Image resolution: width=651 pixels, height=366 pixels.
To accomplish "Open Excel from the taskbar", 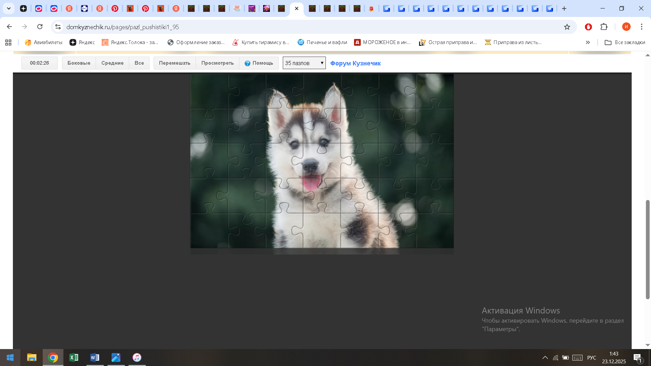I will pos(74,358).
